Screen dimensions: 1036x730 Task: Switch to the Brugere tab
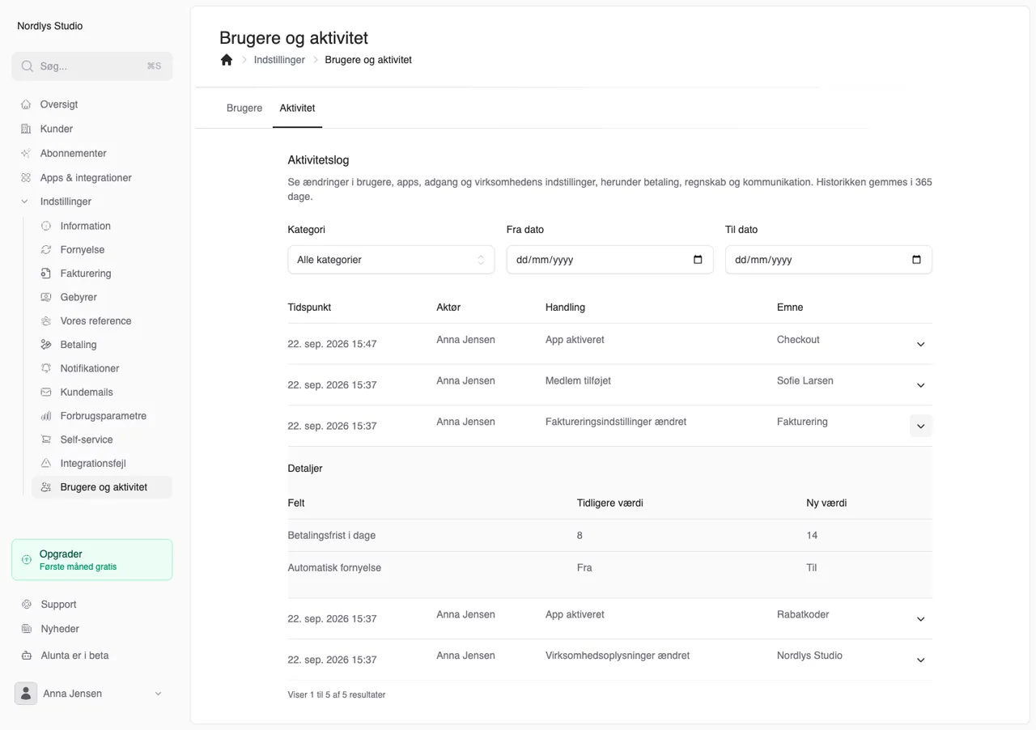[244, 108]
